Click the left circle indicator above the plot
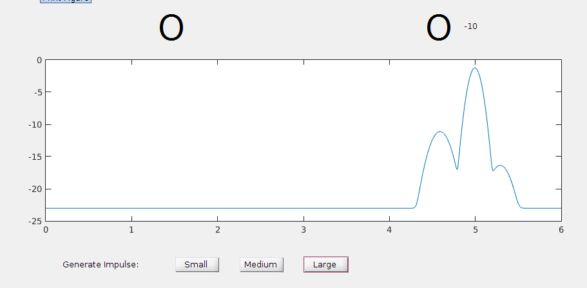 coord(171,29)
